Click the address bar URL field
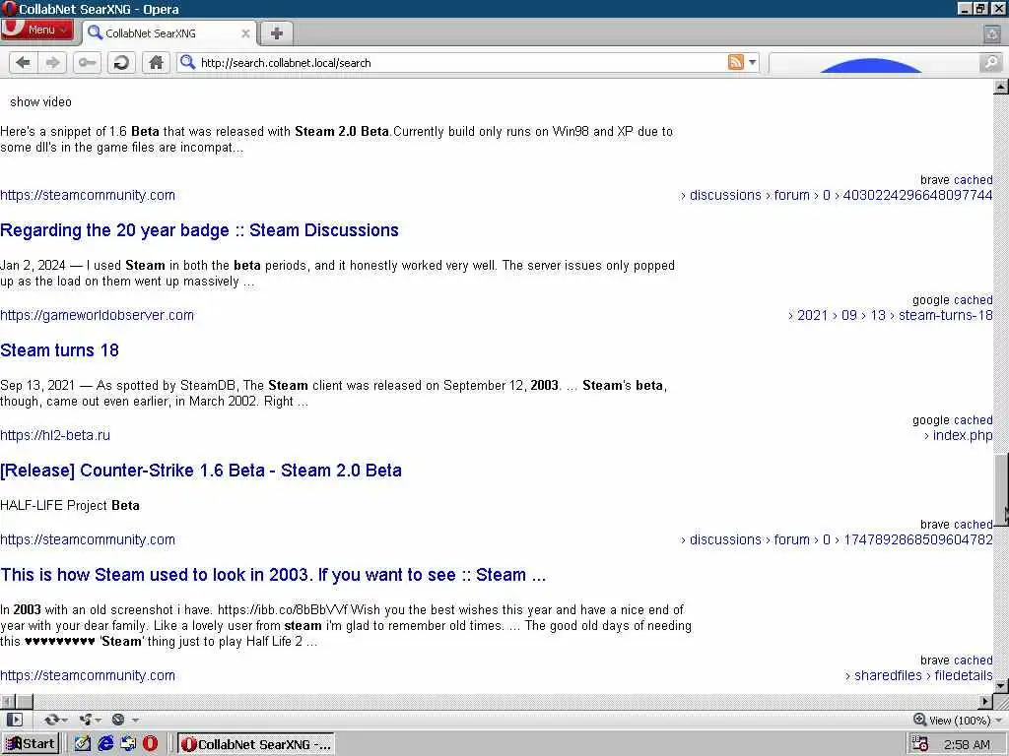The image size is (1009, 756). (461, 62)
